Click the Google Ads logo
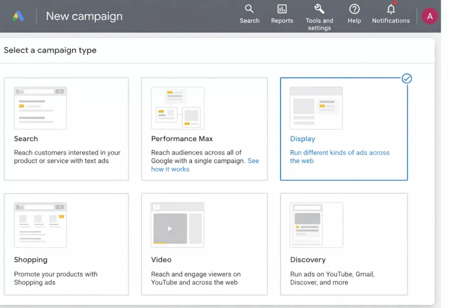This screenshot has width=462, height=308. 18,16
